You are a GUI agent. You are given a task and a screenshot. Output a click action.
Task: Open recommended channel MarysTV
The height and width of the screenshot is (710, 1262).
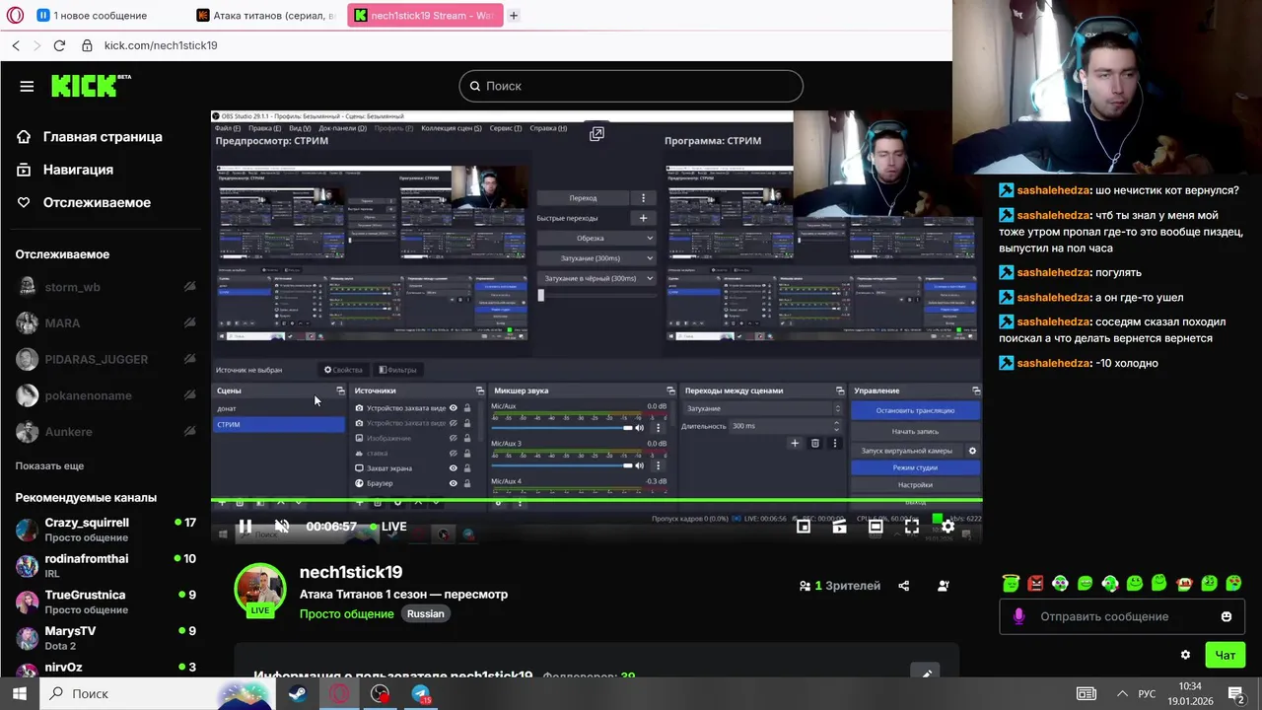coord(105,638)
